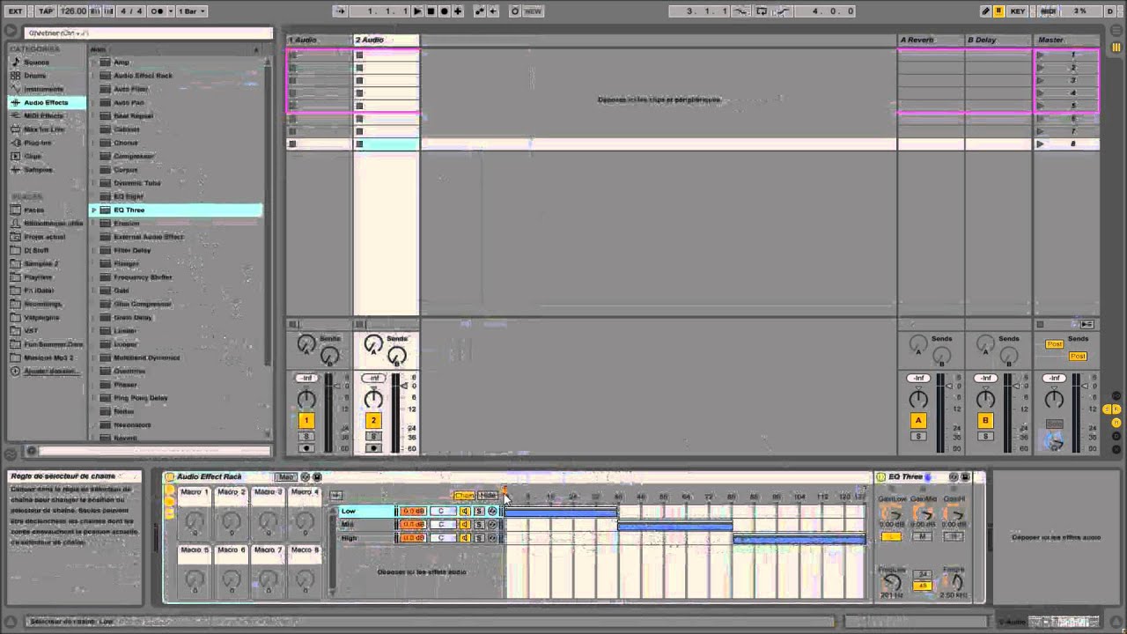1127x634 pixels.
Task: Click the Play button in the transport bar
Action: (x=417, y=11)
